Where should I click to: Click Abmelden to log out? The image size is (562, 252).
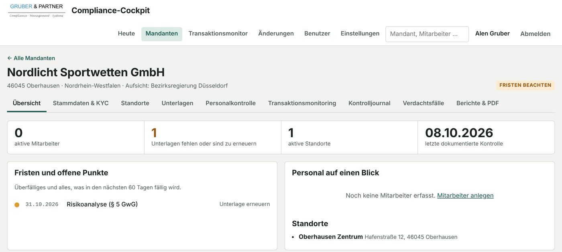click(535, 34)
